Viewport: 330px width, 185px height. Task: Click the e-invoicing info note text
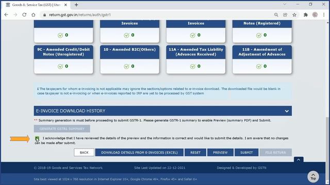click(159, 91)
